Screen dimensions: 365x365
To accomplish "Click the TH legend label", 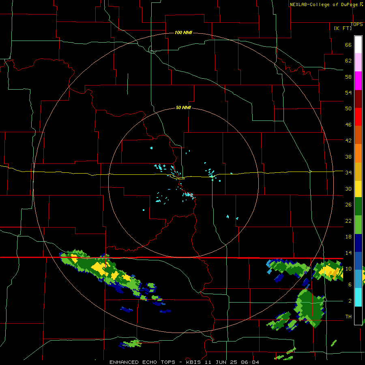I will 348,317.
